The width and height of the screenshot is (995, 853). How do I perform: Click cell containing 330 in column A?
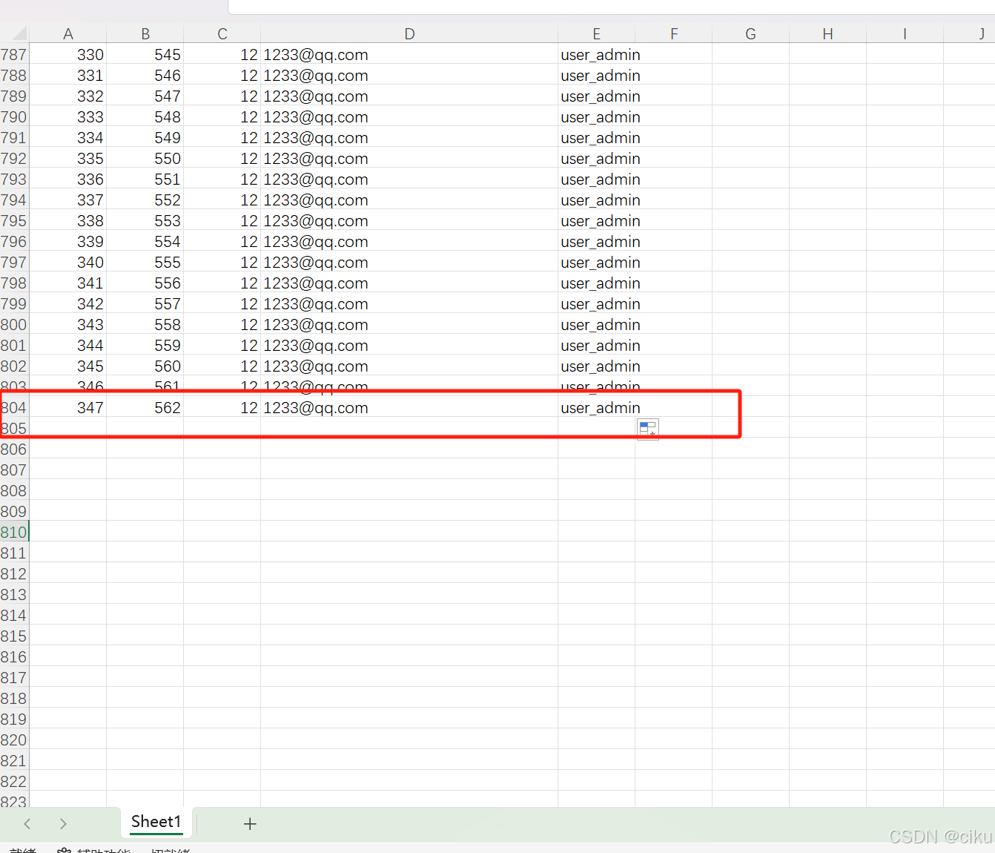click(x=68, y=55)
